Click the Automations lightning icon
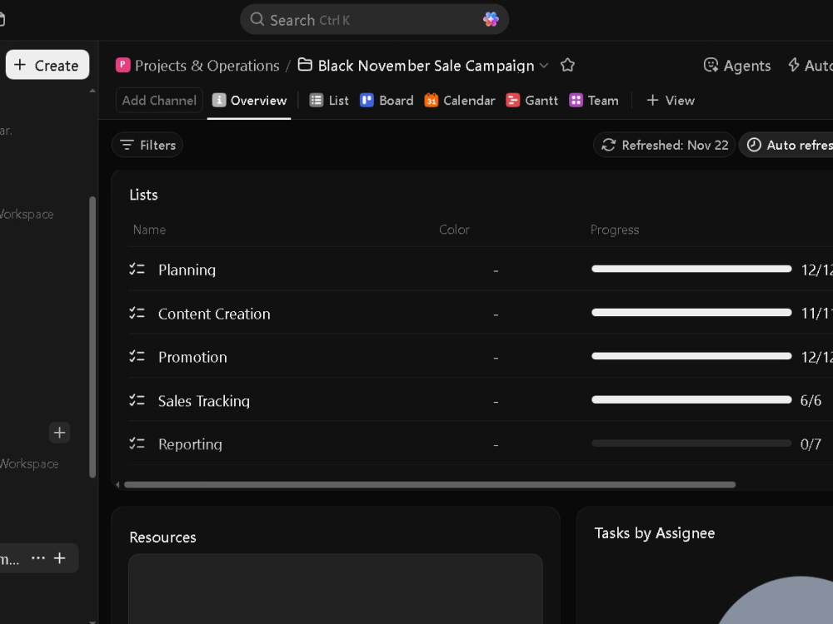This screenshot has height=624, width=833. tap(794, 65)
